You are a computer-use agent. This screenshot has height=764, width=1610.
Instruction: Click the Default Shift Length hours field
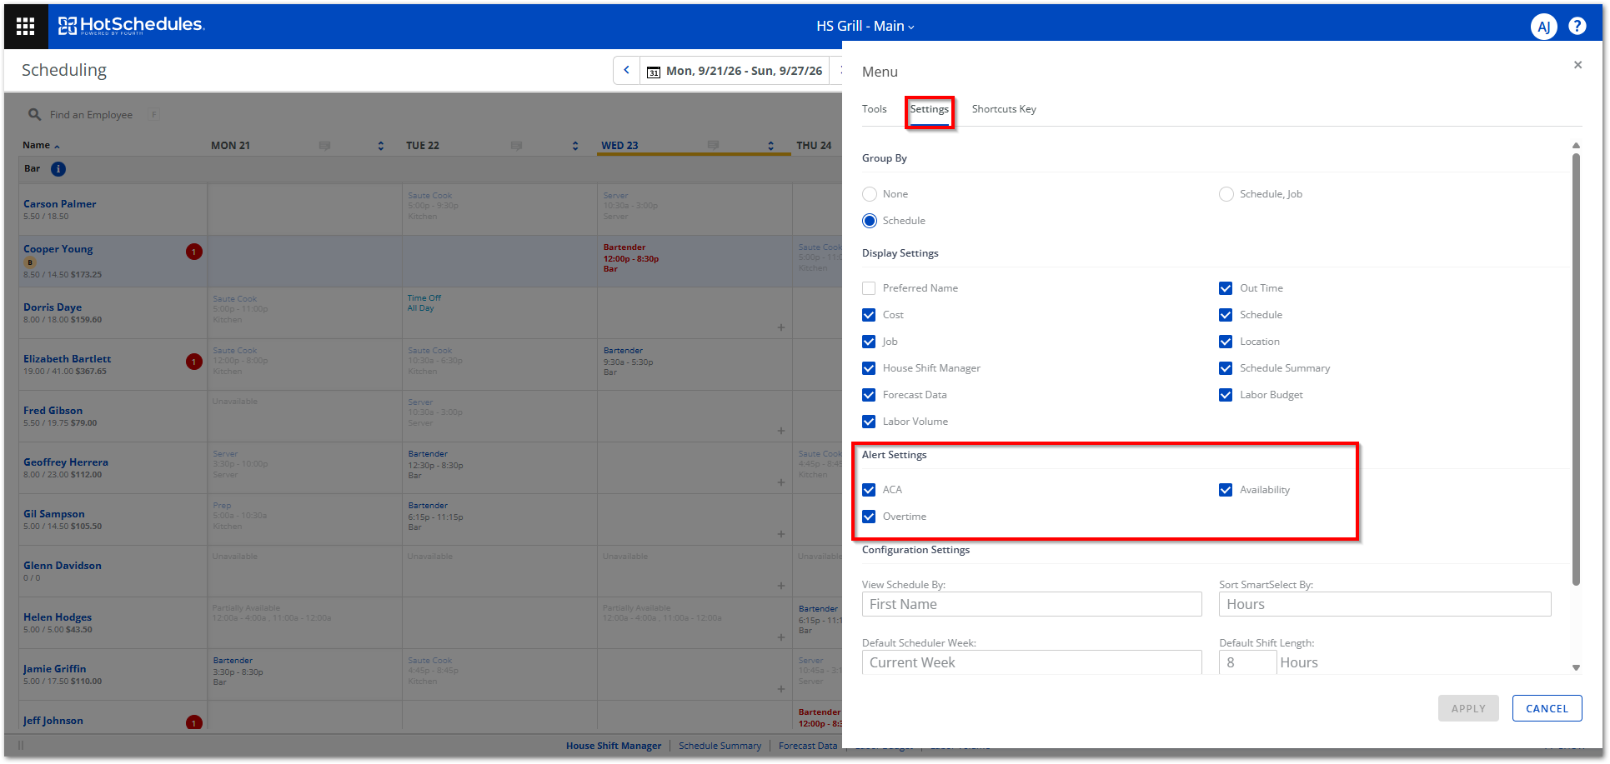pyautogui.click(x=1247, y=662)
